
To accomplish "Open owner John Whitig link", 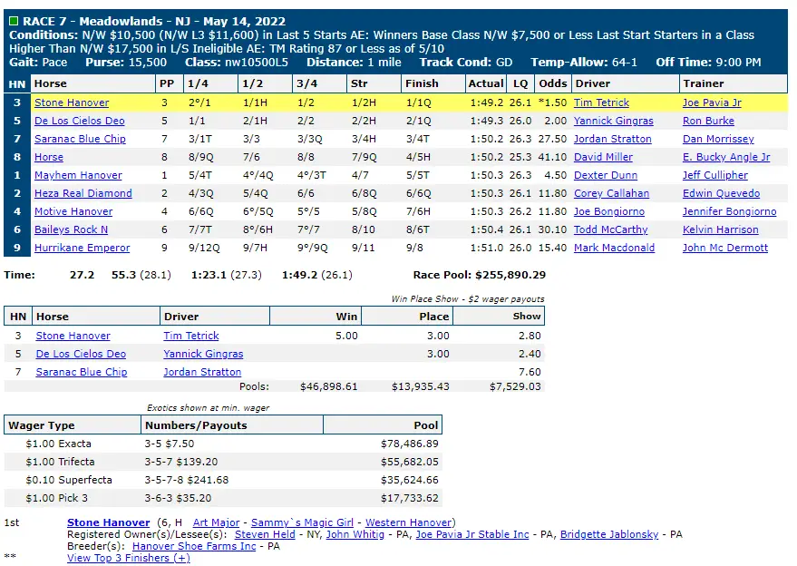I will click(355, 534).
